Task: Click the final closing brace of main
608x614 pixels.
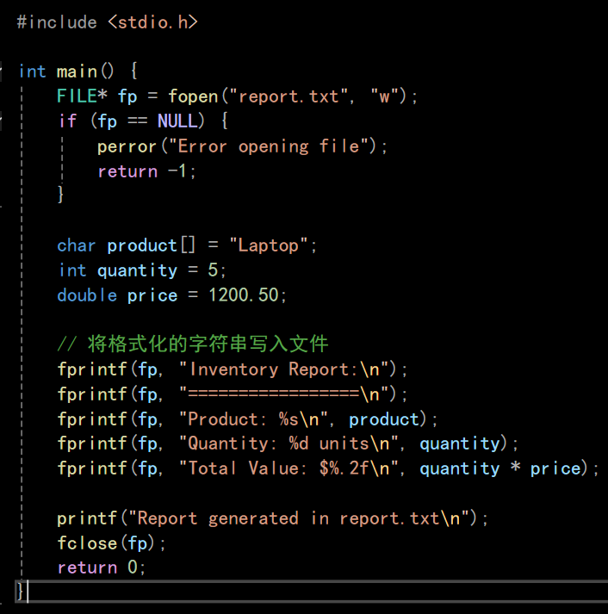Action: 19,592
